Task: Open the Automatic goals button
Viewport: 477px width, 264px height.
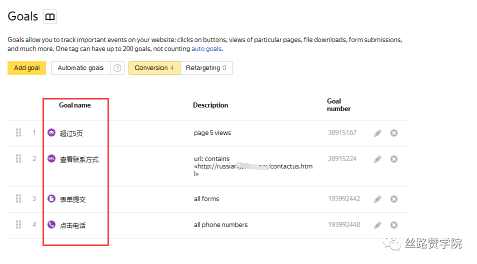Action: 80,68
